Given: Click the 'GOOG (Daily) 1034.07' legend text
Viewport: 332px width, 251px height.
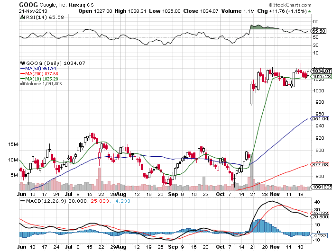Looking at the screenshot, I should click(55, 63).
